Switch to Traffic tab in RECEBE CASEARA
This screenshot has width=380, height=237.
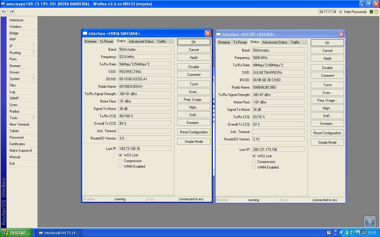(295, 42)
